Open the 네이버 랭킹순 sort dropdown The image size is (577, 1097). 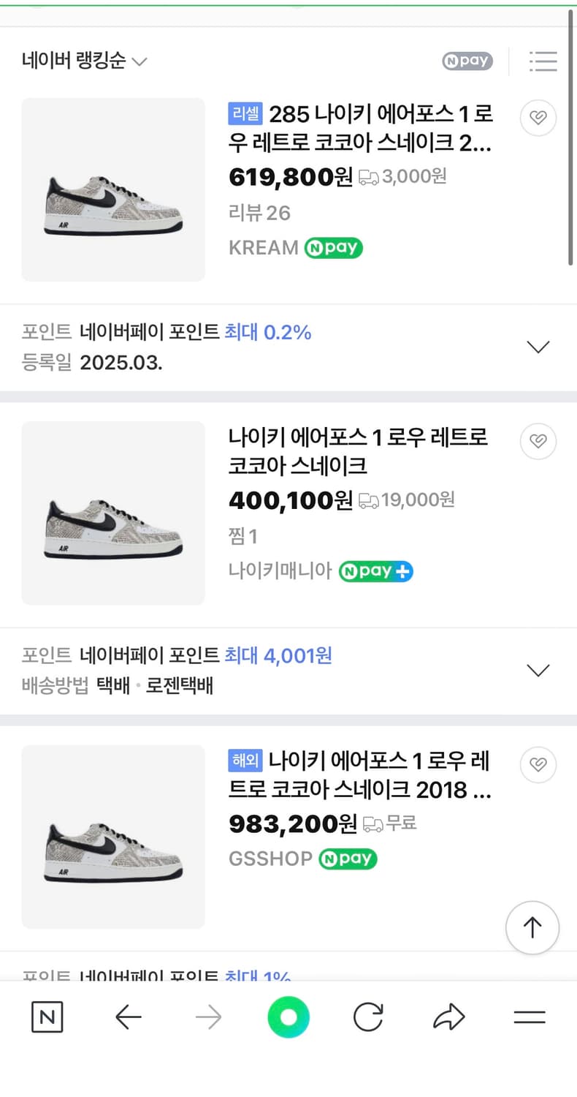point(84,61)
